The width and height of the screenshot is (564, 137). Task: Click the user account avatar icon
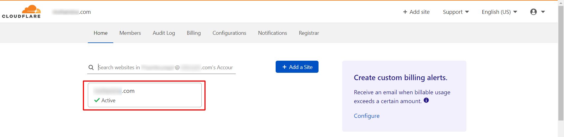tap(533, 12)
